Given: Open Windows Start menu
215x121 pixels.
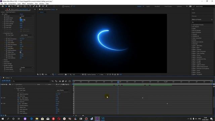Looking at the screenshot, I should (3, 119).
